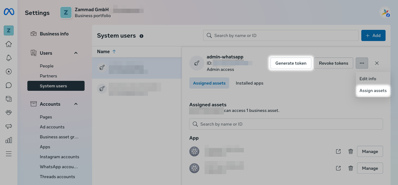Viewport: 398px width, 185px height.
Task: Collapse the Accounts section chevron
Action: (76, 104)
